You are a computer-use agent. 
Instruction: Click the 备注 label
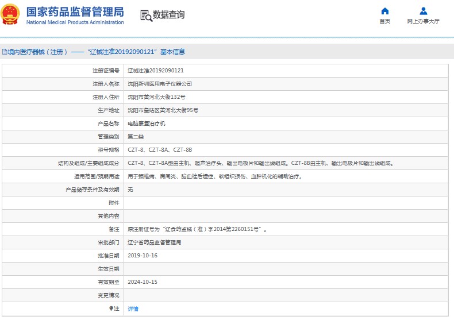(114, 229)
